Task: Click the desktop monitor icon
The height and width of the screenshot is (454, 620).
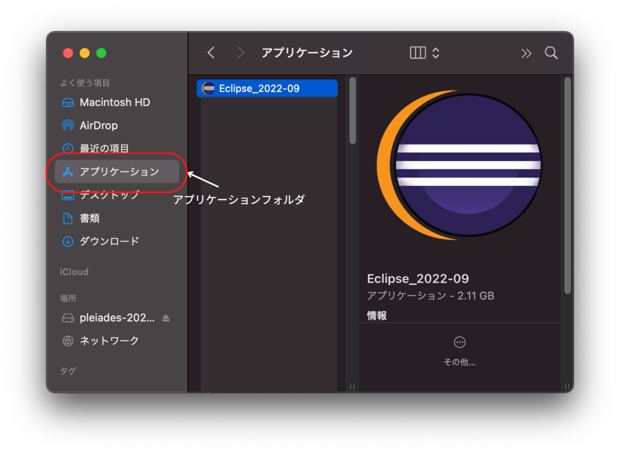Action: point(68,196)
